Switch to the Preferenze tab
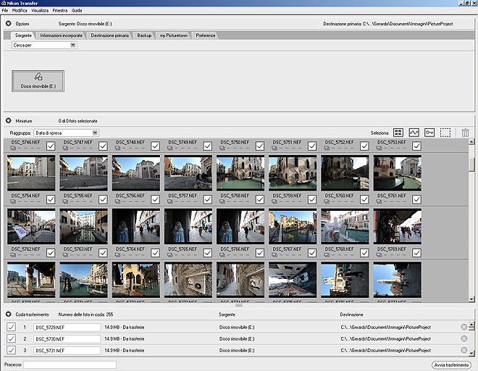This screenshot has width=478, height=371. [206, 36]
